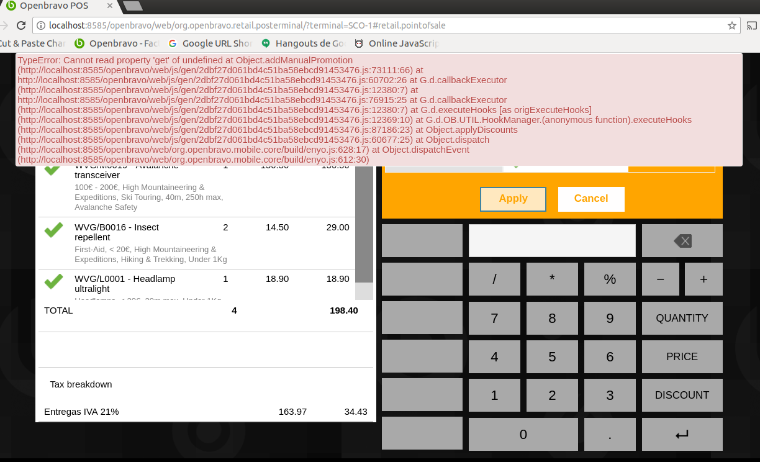
Task: Tap number 7 on keypad
Action: 494,318
